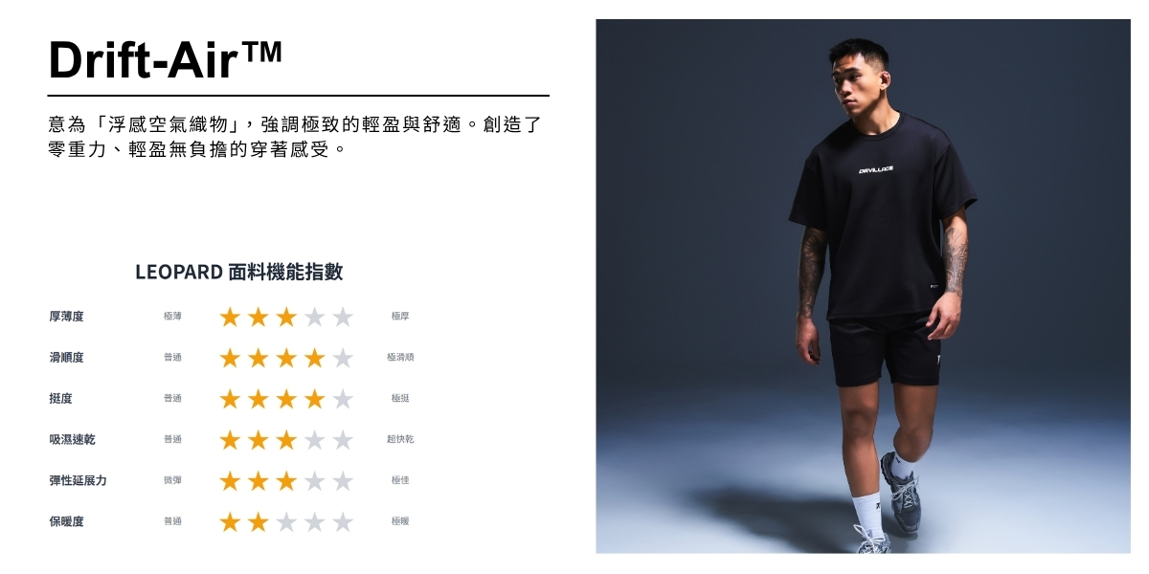Screen dimensions: 1149x574
Task: Click the fifth grey star in 厚薄度 row
Action: [343, 317]
